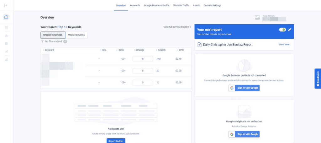The image size is (321, 143).
Task: Click Send now for the daily report
Action: click(x=284, y=45)
